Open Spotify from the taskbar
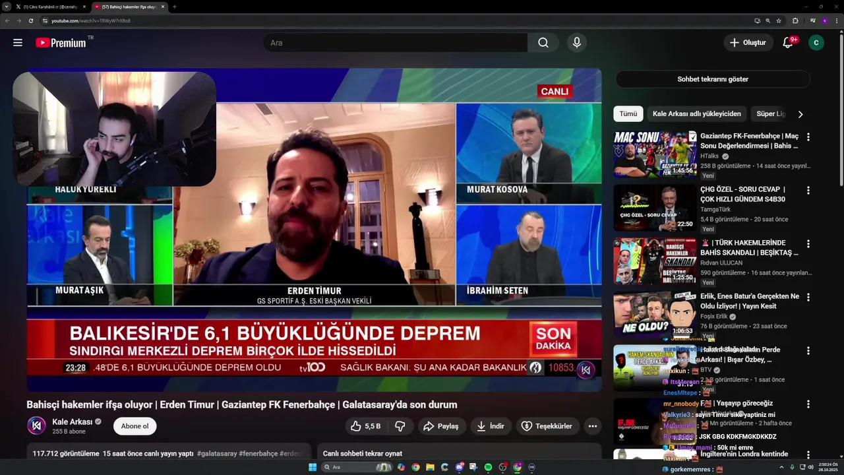The image size is (844, 475). [x=488, y=467]
